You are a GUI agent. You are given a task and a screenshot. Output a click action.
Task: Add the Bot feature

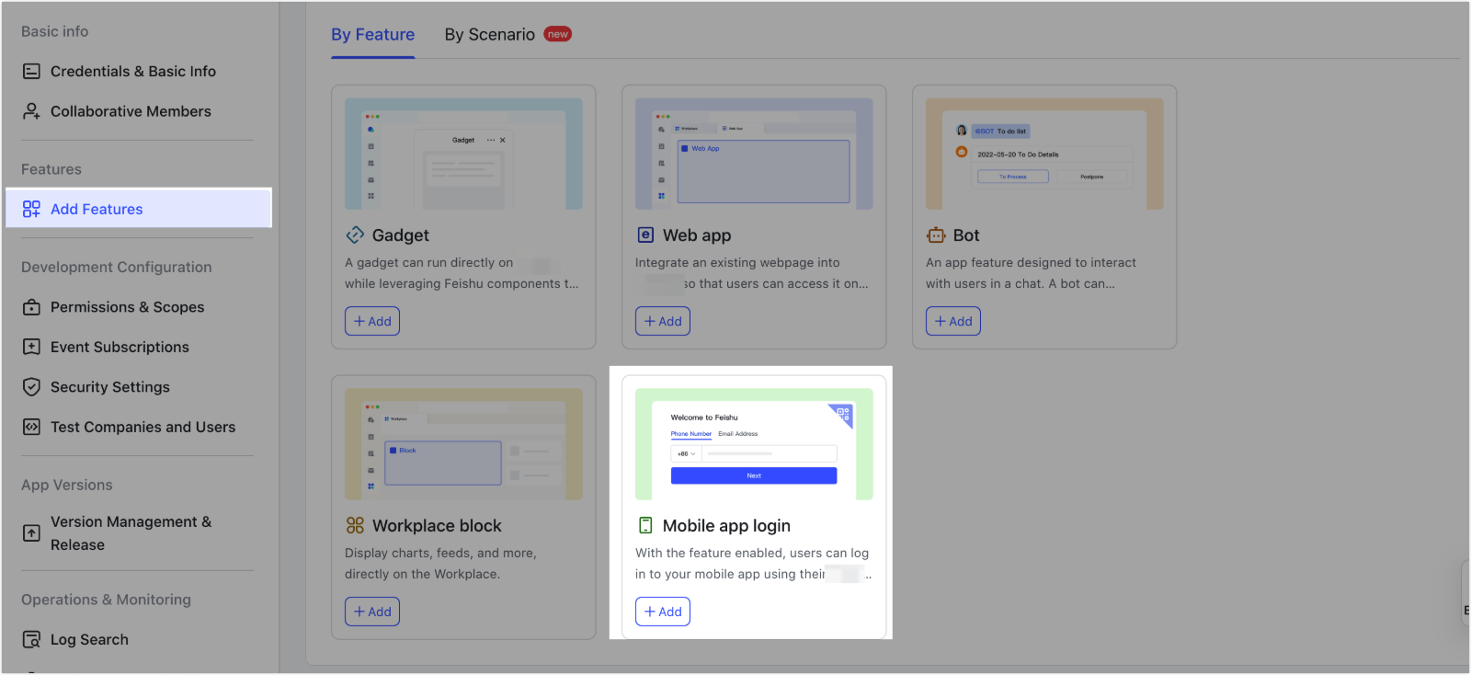pos(953,321)
